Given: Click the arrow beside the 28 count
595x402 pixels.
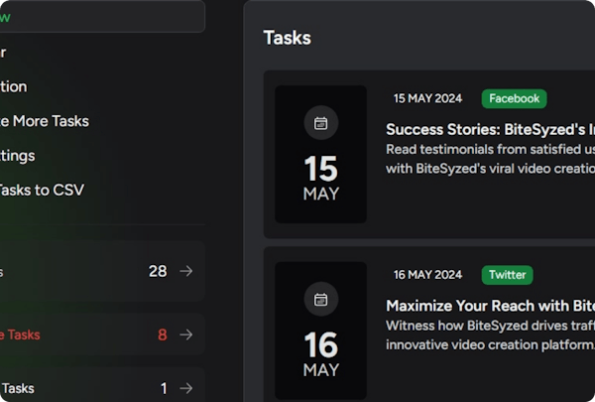Looking at the screenshot, I should coord(186,271).
